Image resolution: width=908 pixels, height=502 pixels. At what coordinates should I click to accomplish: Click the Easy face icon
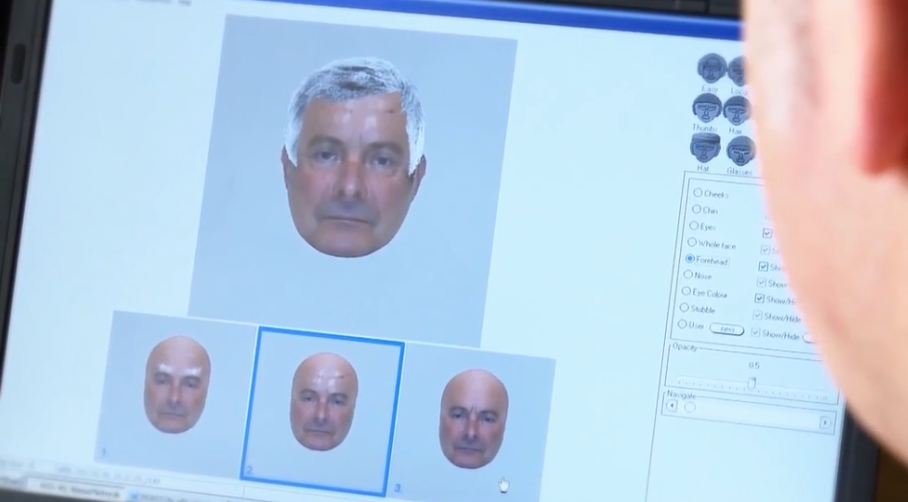click(712, 69)
